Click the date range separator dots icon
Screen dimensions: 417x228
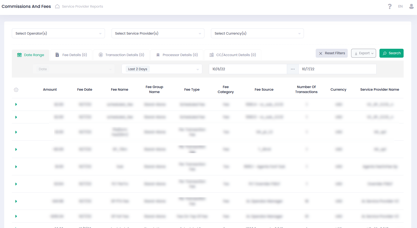point(293,69)
